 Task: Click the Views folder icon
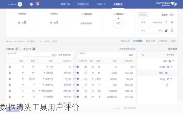coord(168,79)
